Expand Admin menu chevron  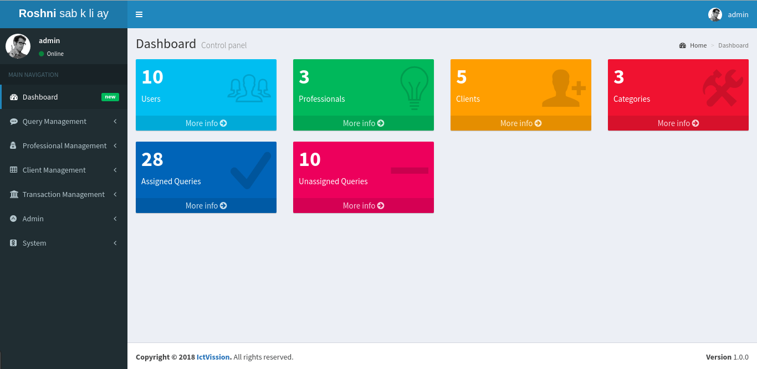[x=115, y=219]
